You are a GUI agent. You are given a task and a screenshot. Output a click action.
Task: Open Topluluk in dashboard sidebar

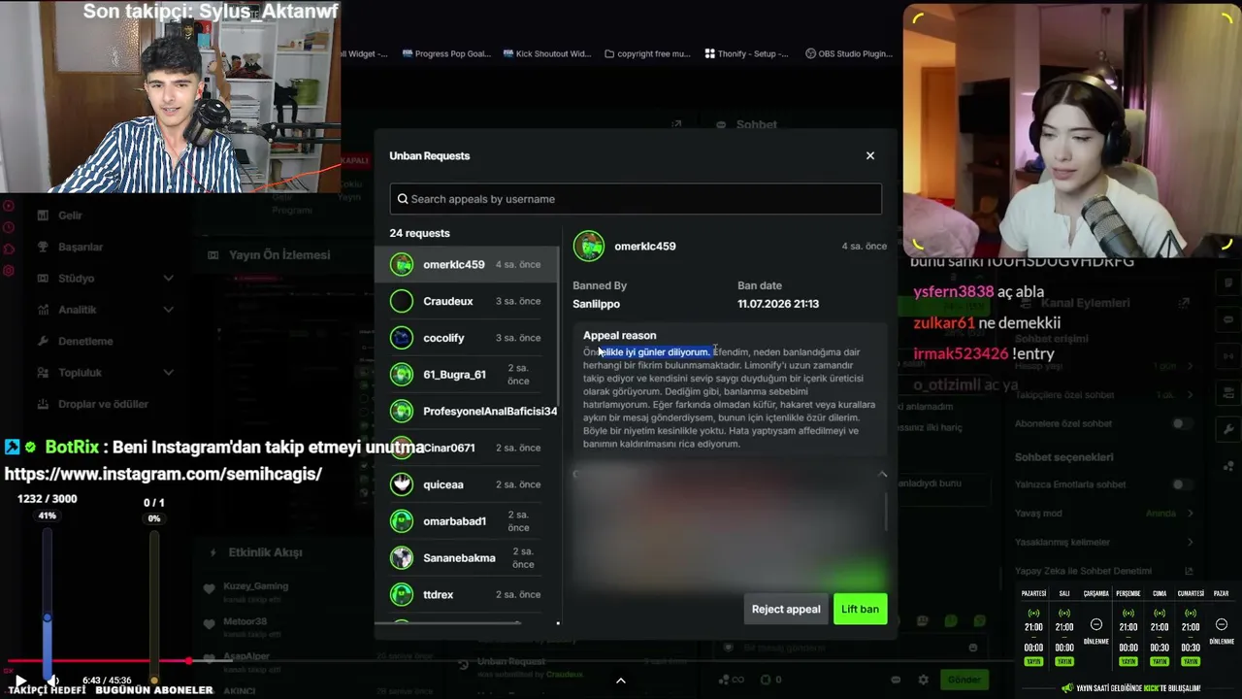click(x=80, y=373)
